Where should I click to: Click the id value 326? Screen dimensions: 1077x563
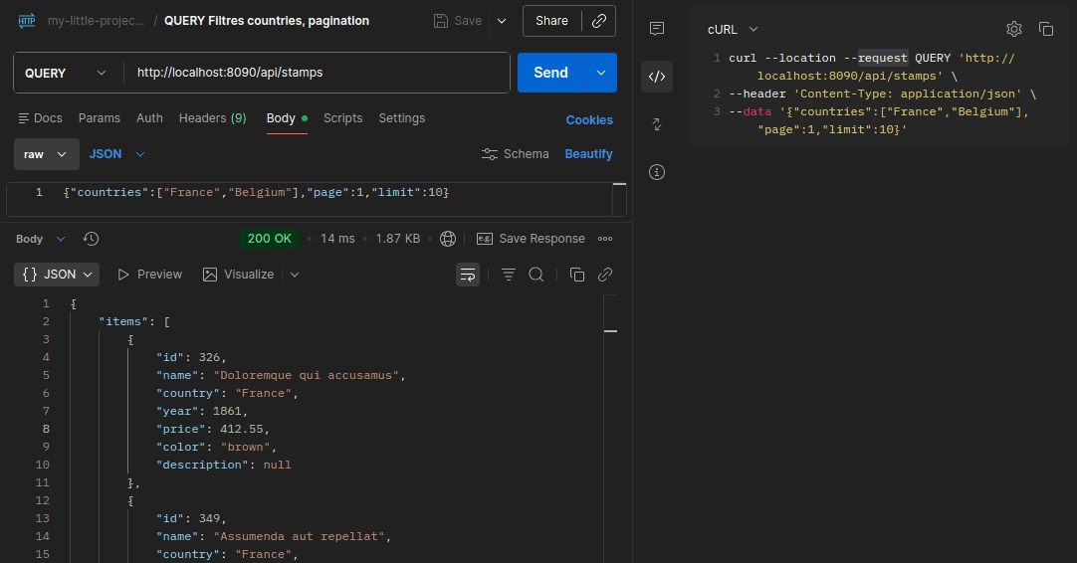pyautogui.click(x=209, y=357)
